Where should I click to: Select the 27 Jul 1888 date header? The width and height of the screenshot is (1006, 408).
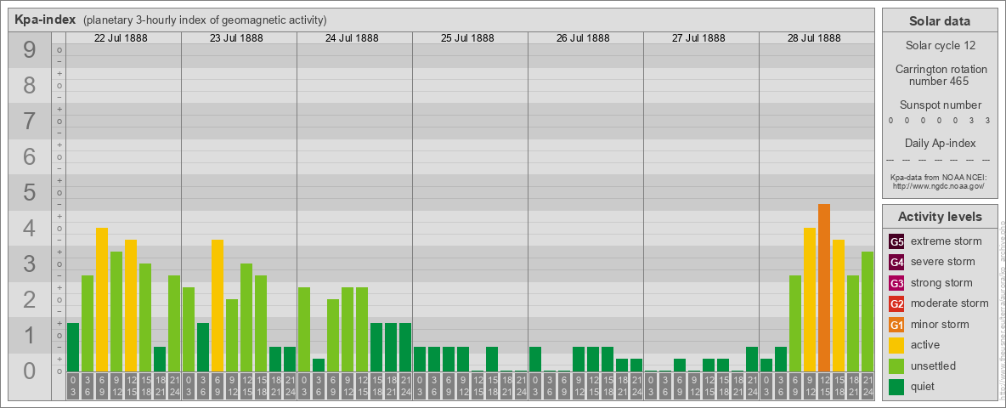pos(698,38)
